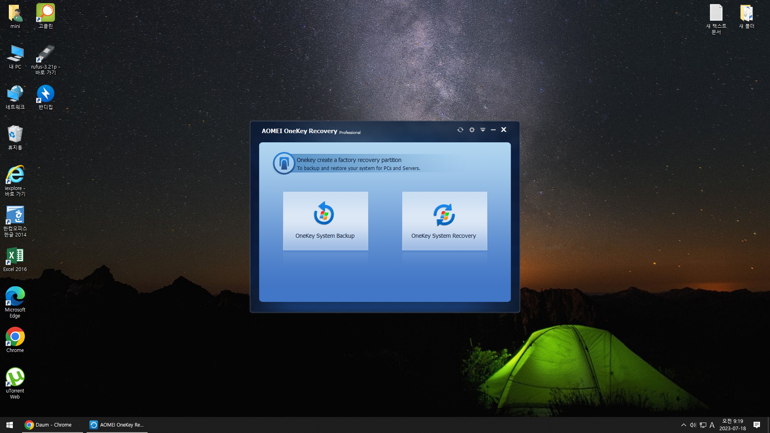Open the notification action center icon
Viewport: 770px width, 433px height.
[x=757, y=425]
